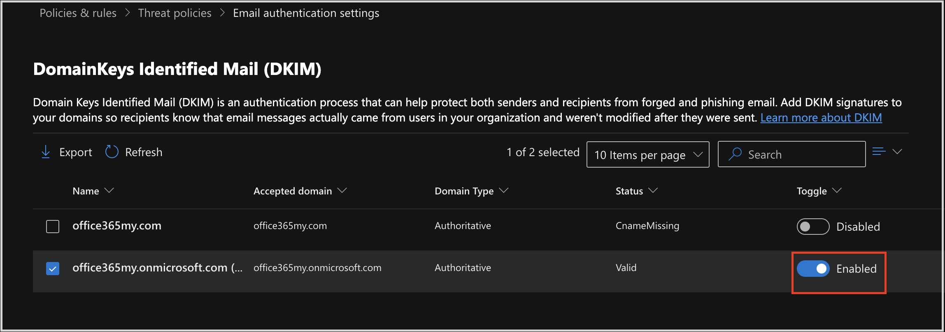The height and width of the screenshot is (332, 945).
Task: Expand chevron next to the filter icon
Action: (x=897, y=152)
